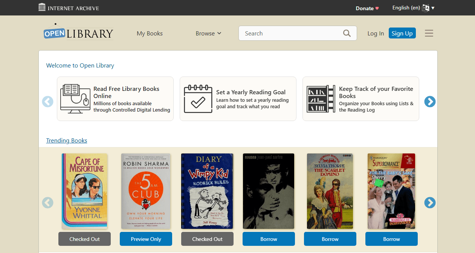This screenshot has height=253, width=475.
Task: Click Checked Out under Diary of a Wimpy Kid
Action: pyautogui.click(x=207, y=239)
